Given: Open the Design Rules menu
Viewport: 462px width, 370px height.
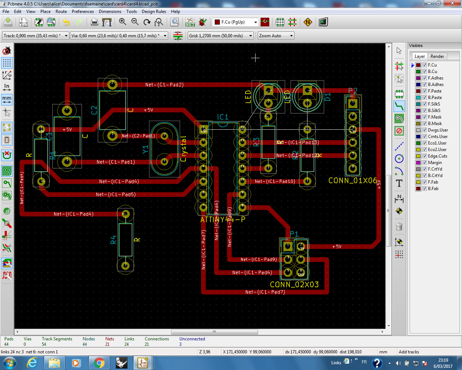Looking at the screenshot, I should [154, 12].
